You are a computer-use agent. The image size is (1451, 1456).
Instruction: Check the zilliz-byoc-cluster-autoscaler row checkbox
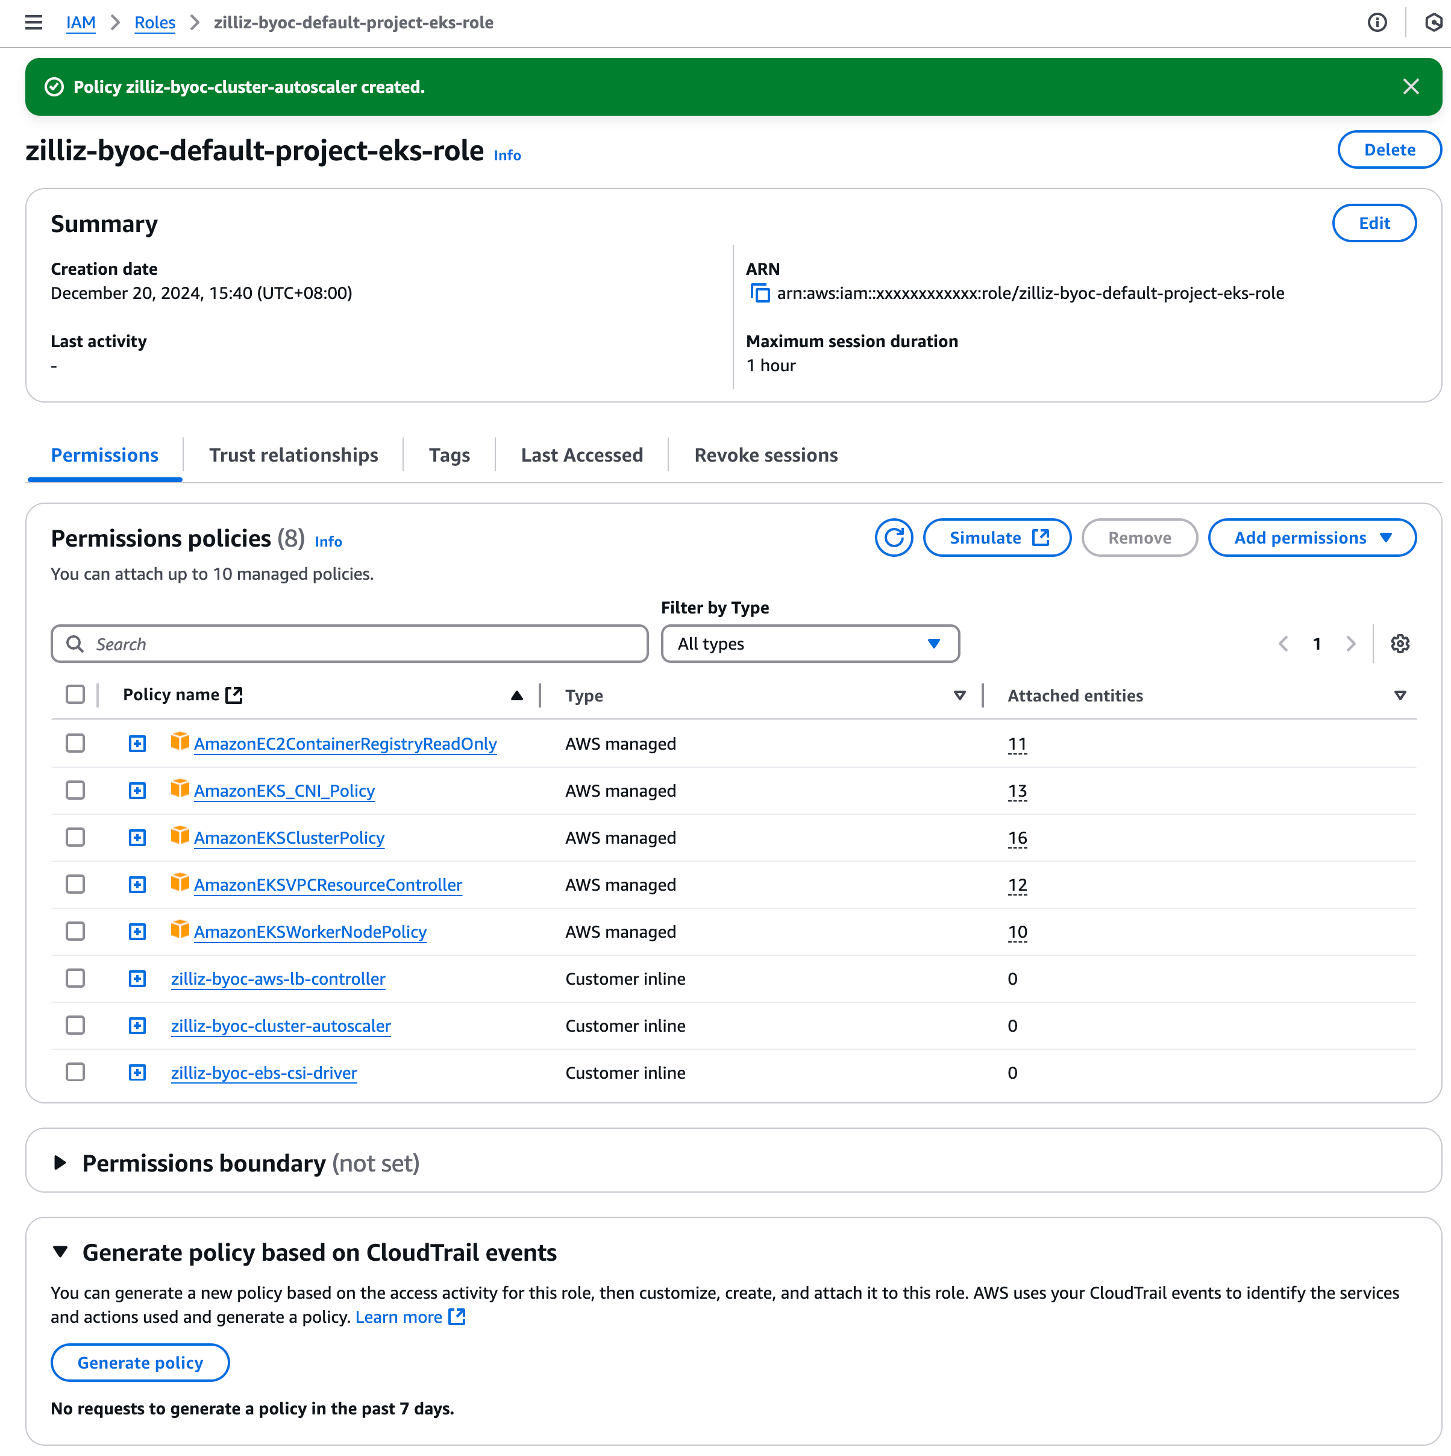coord(75,1025)
